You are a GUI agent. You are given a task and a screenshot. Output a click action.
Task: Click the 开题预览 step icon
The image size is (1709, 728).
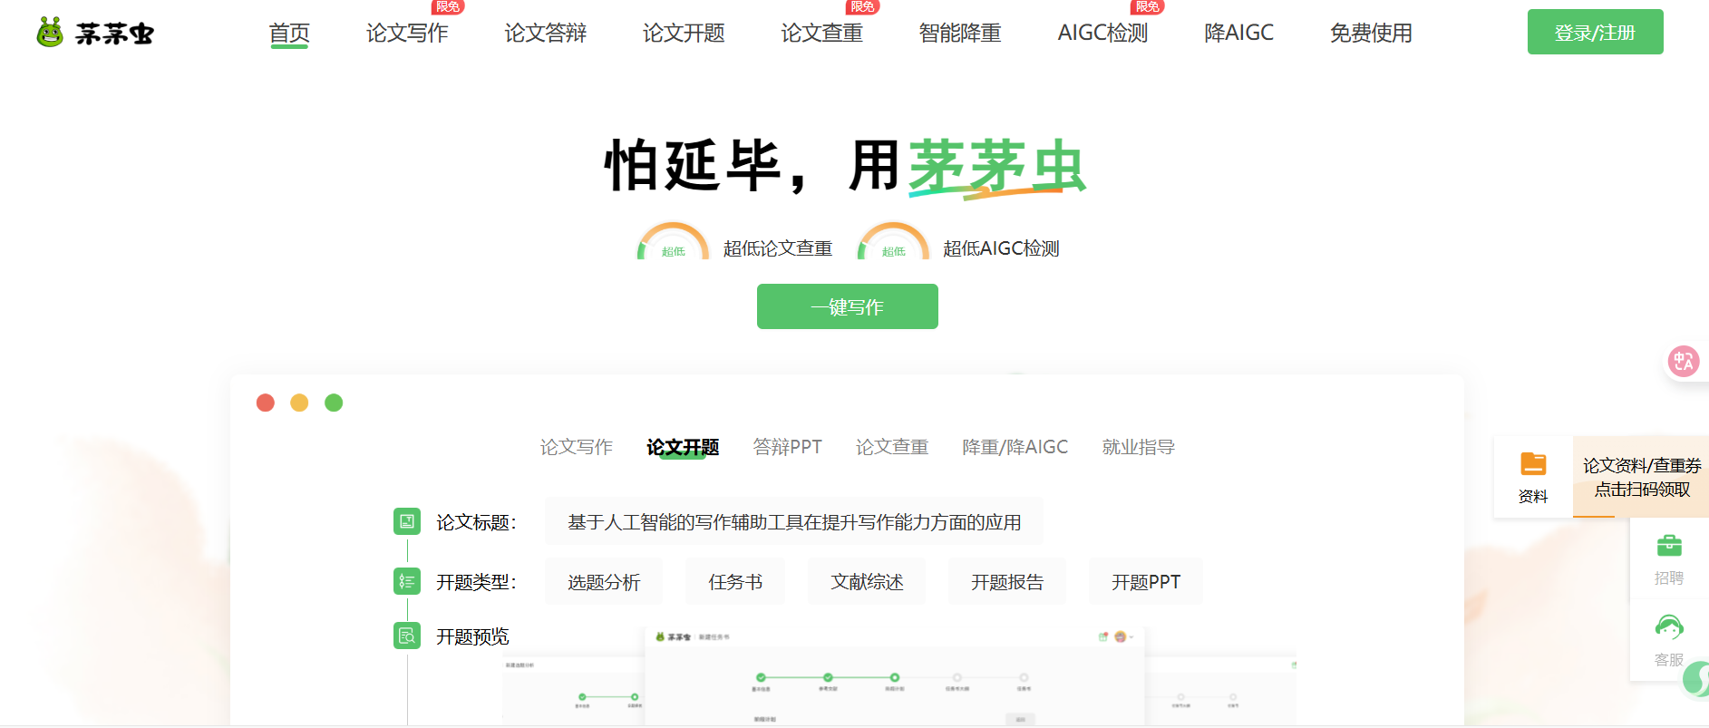tap(407, 636)
